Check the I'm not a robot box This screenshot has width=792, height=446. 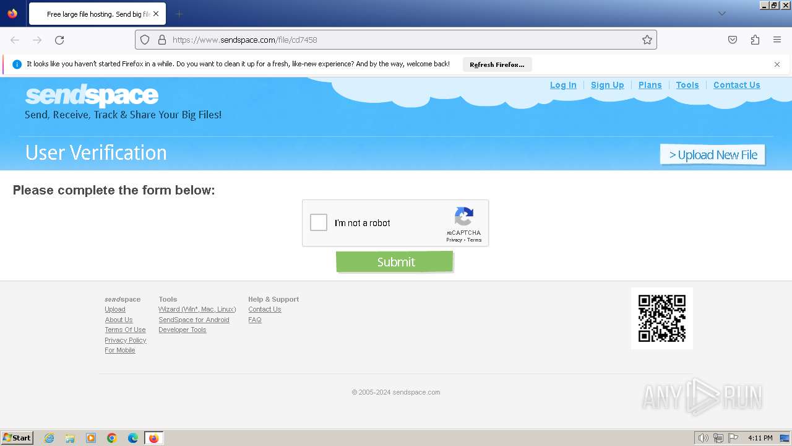pyautogui.click(x=319, y=222)
